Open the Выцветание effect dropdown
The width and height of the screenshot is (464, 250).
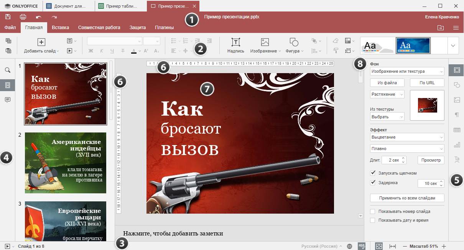407,137
